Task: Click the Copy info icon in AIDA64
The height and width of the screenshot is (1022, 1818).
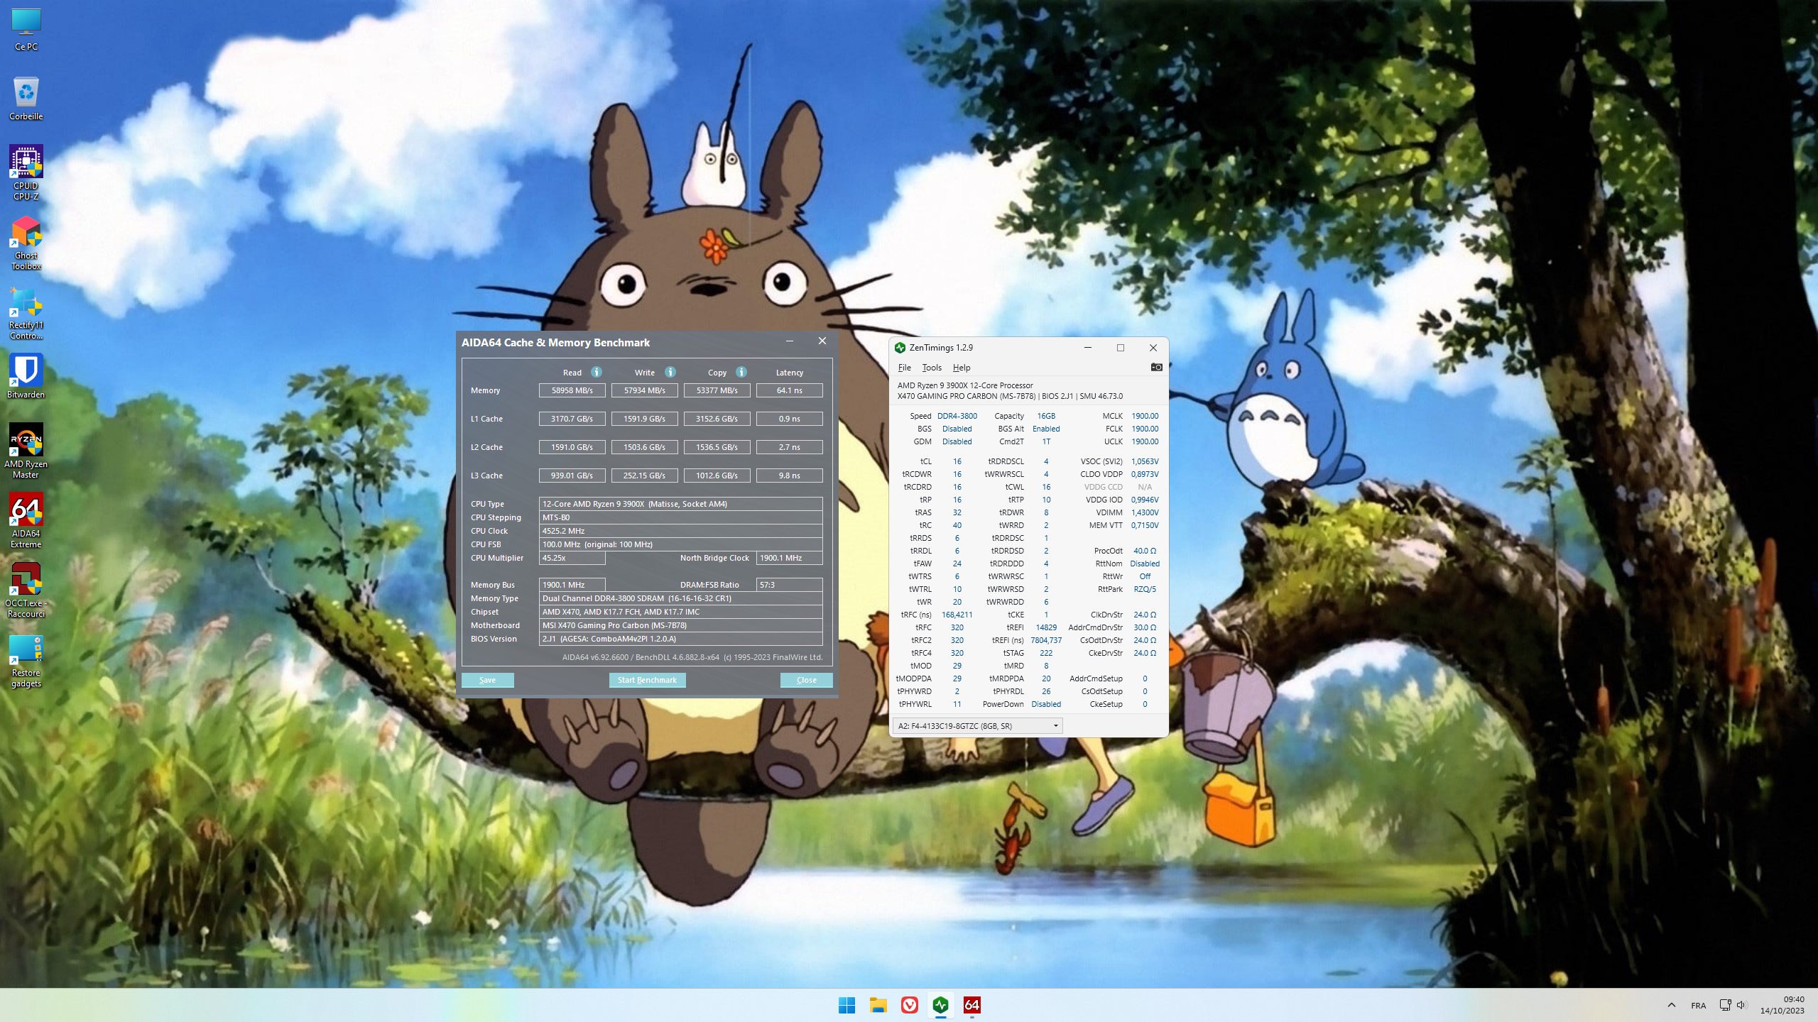Action: tap(741, 372)
